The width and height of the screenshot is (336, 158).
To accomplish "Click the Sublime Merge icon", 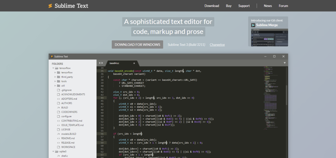I will tap(253, 25).
